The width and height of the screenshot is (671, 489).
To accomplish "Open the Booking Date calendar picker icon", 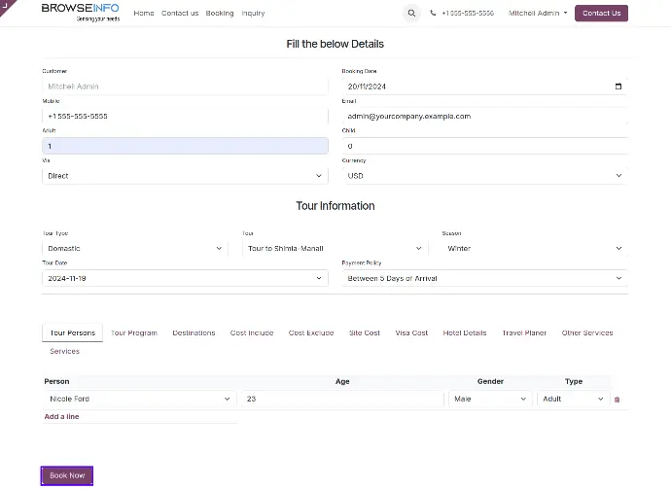I will pyautogui.click(x=618, y=87).
